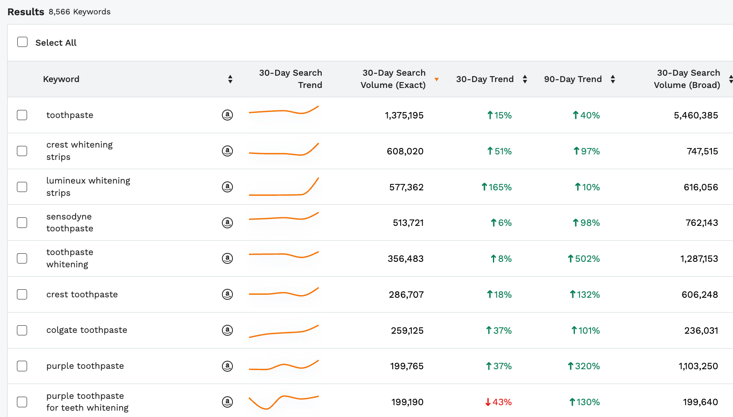This screenshot has height=417, width=733.
Task: Sort by Keyword column arrows
Action: click(x=230, y=79)
